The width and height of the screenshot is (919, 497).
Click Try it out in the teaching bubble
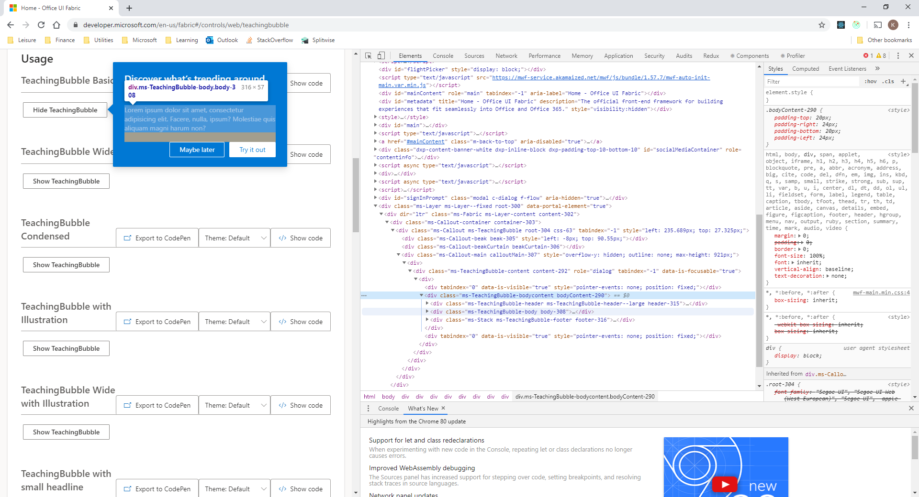click(x=252, y=150)
